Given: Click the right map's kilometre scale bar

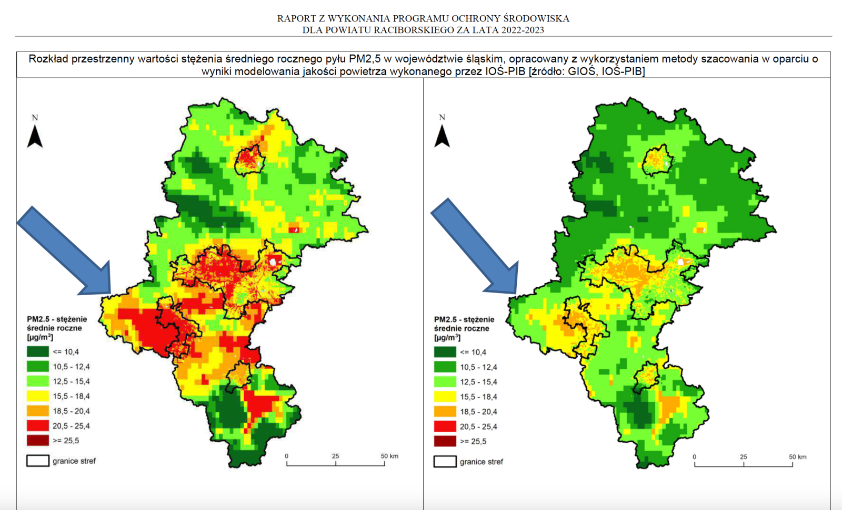Looking at the screenshot, I should [743, 464].
